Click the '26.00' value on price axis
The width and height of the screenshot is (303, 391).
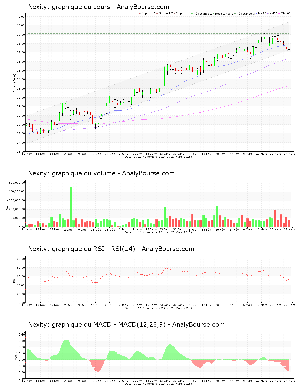coord(21,152)
